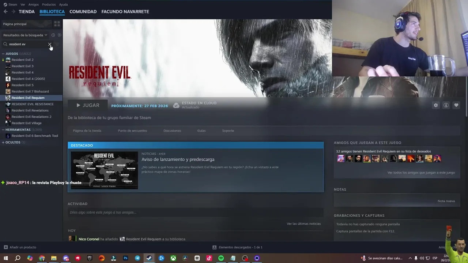Open the Resultados de la búsqueda dropdown
468x263 pixels.
25,35
